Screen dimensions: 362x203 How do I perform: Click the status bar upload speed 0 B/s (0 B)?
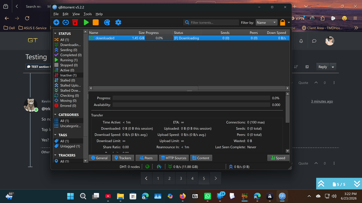click(x=239, y=166)
